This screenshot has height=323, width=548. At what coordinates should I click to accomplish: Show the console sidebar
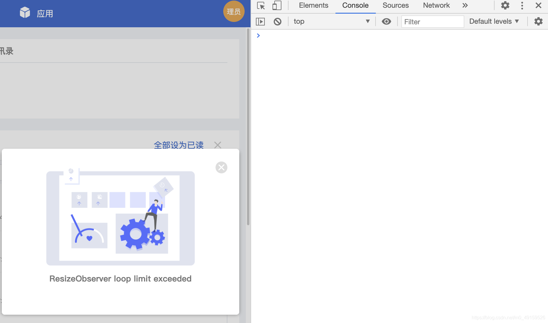(260, 21)
